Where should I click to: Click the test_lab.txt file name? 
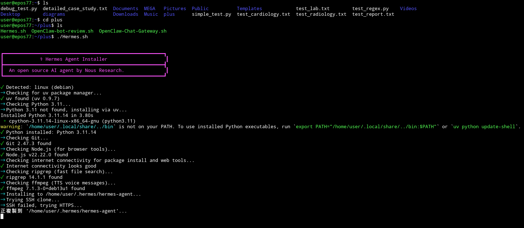pos(313,9)
